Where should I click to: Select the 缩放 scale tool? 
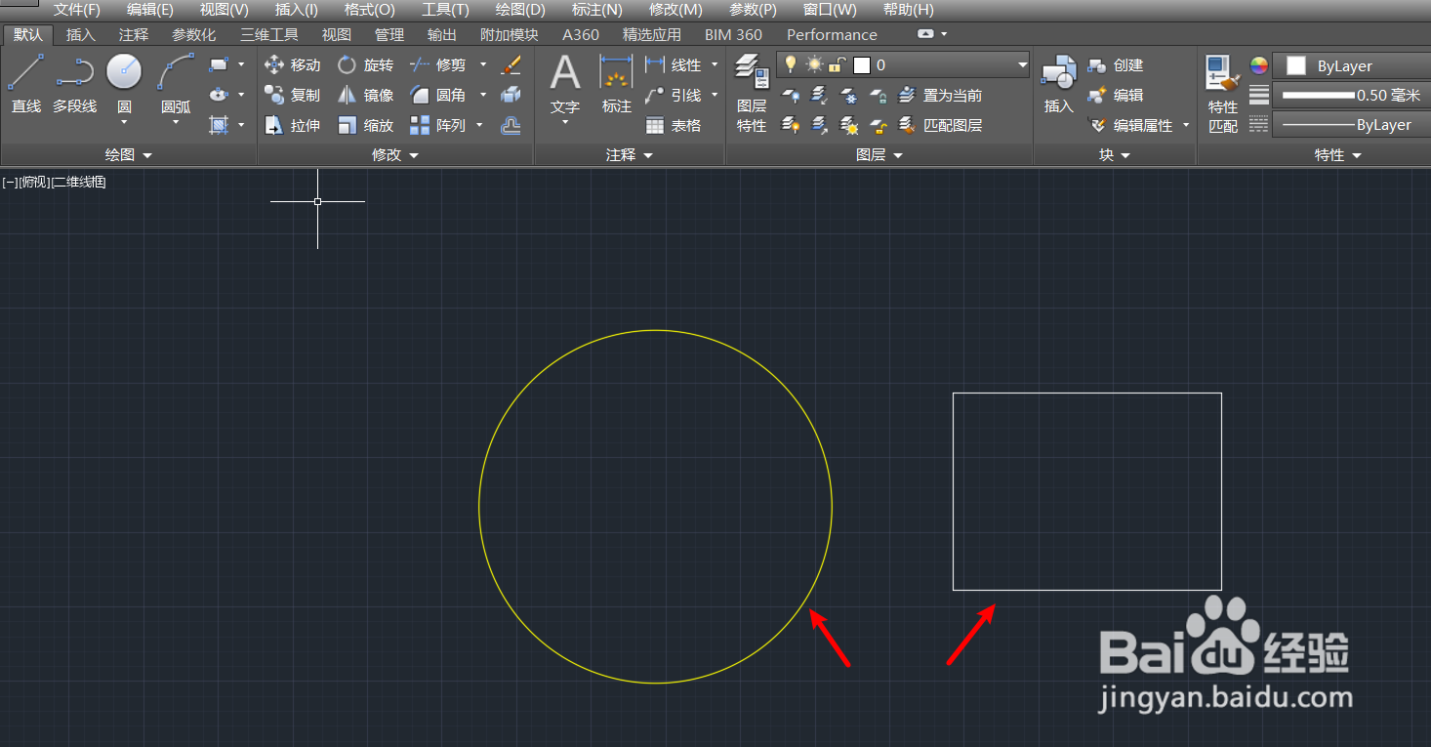(365, 126)
